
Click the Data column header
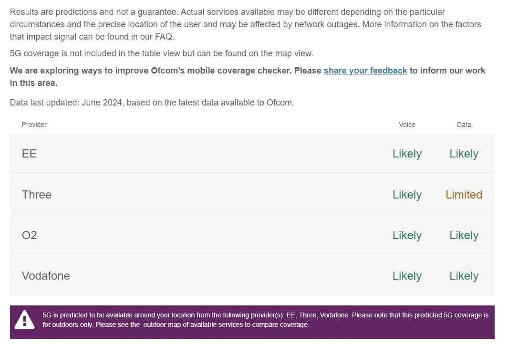click(464, 125)
